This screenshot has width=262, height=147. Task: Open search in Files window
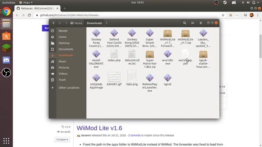point(185,23)
